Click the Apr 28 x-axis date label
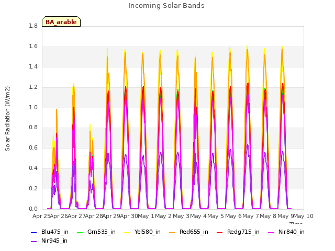This screenshot has height=251, width=335. 94,216
